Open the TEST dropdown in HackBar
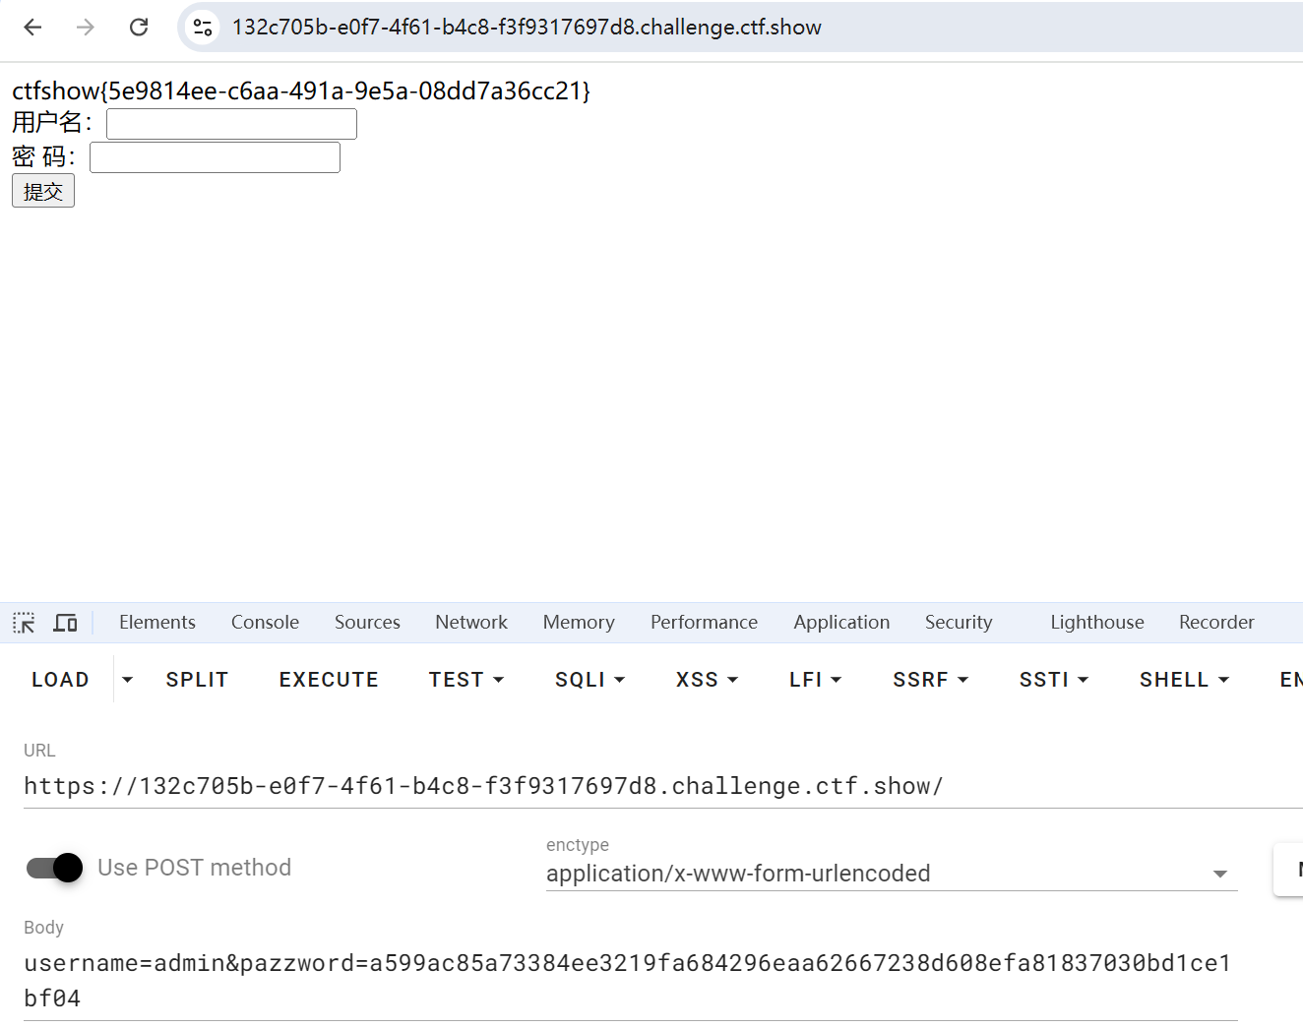 (465, 679)
